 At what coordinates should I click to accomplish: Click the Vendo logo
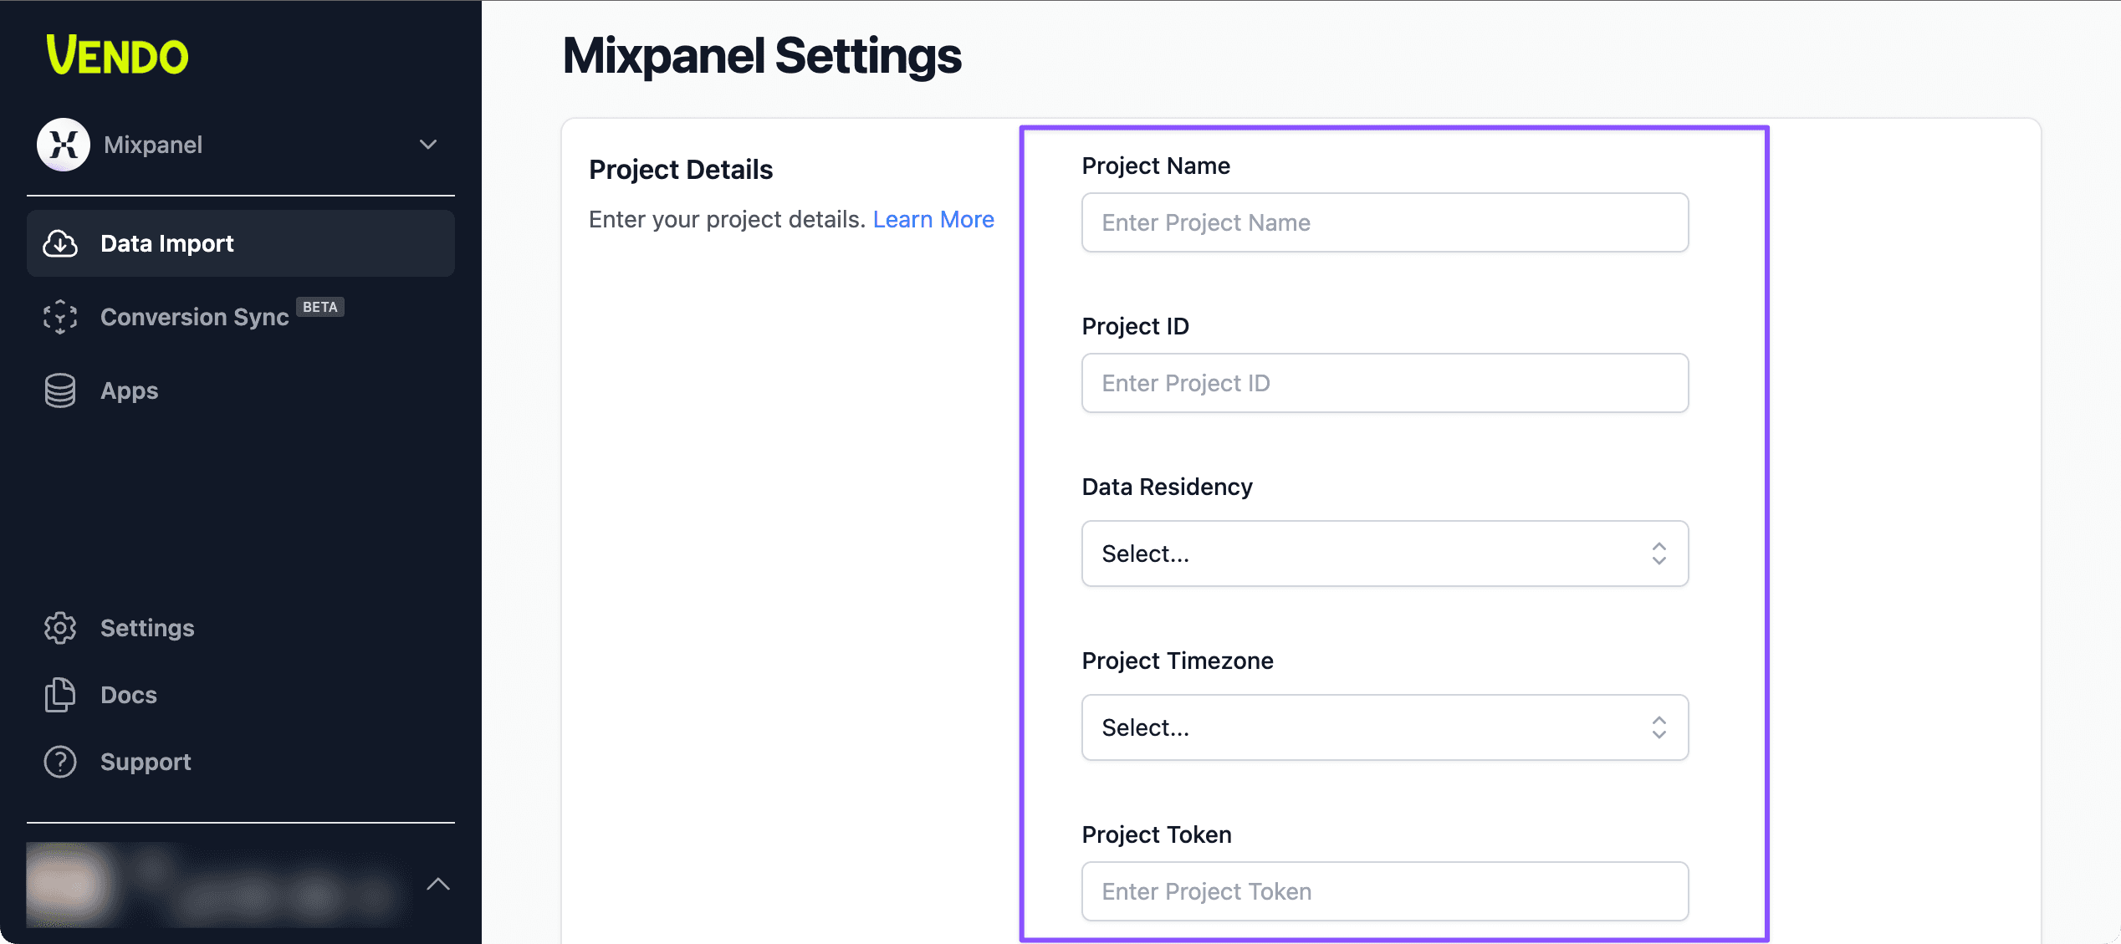[x=117, y=55]
